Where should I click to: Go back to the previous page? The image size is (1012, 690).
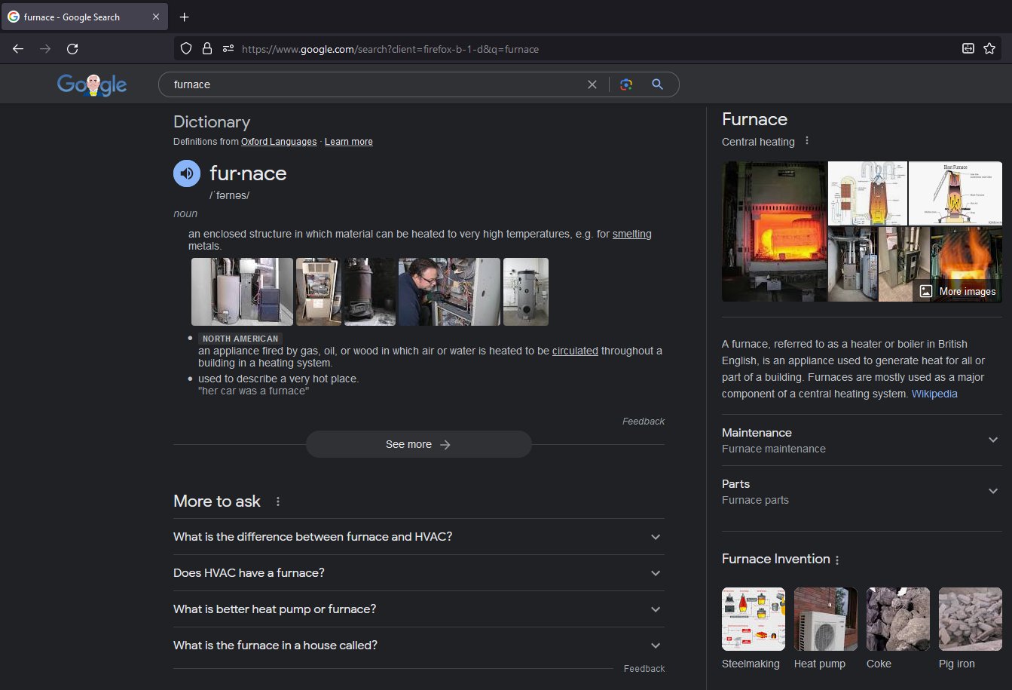coord(18,49)
